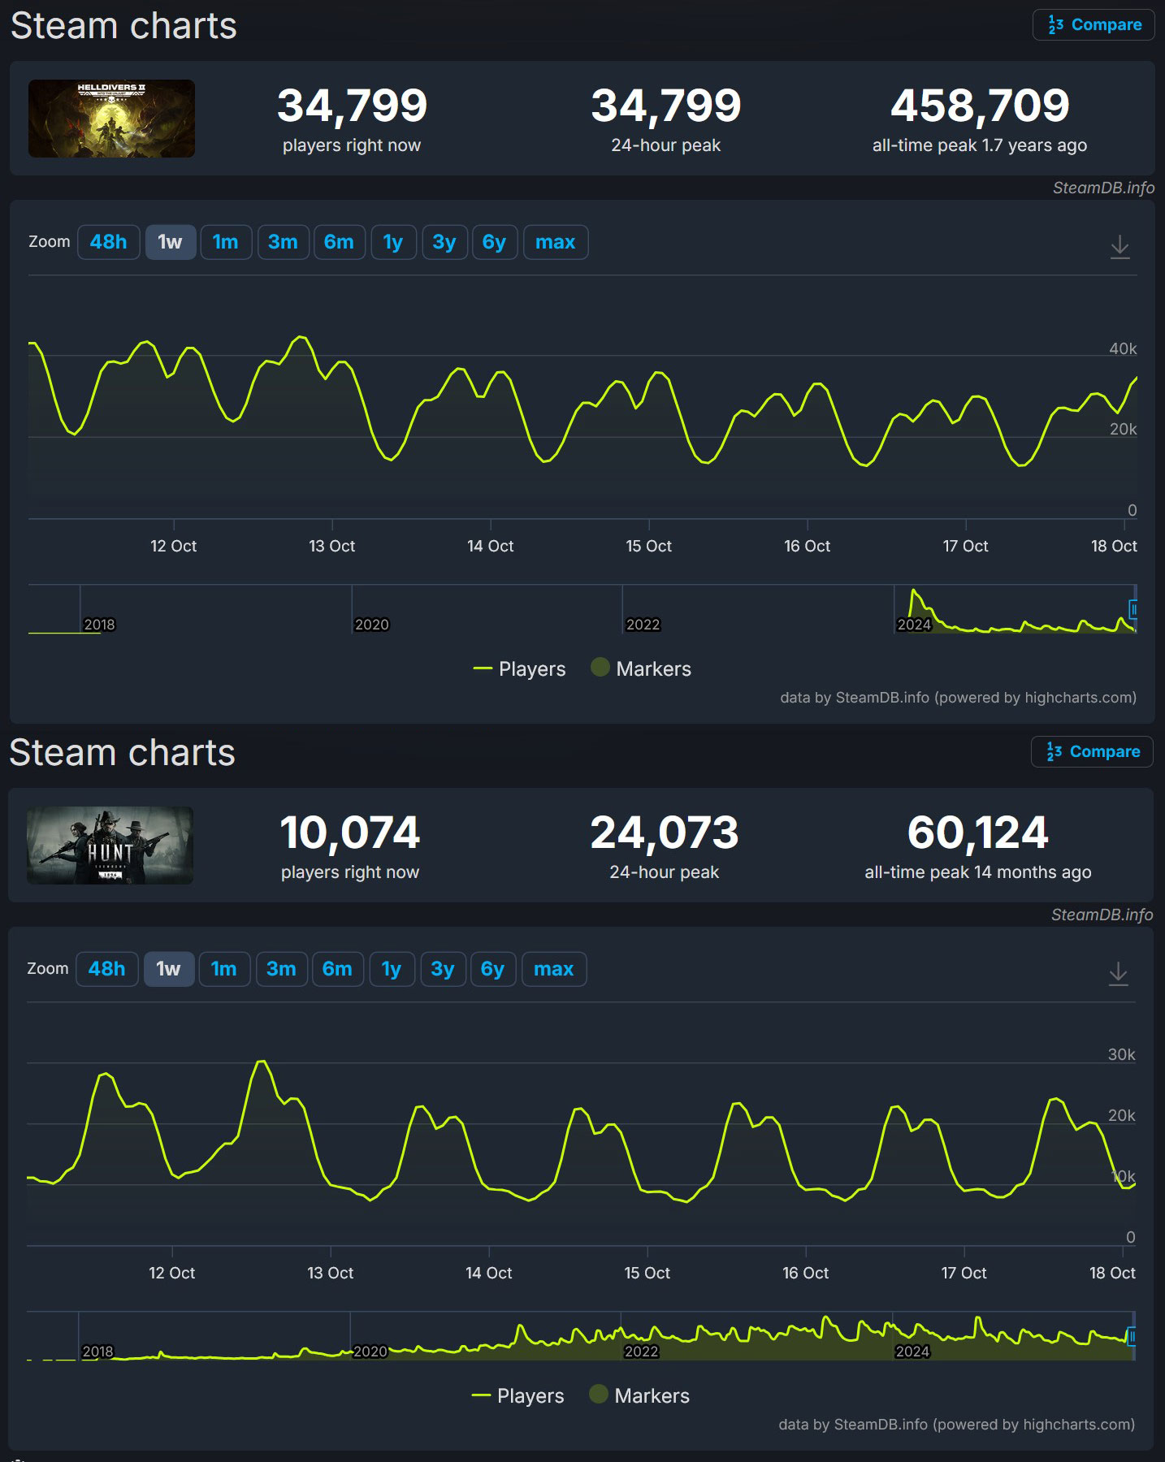This screenshot has height=1462, width=1165.
Task: Toggle Players series in Hunt legend
Action: (518, 1395)
